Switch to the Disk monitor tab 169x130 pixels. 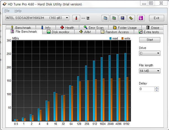pyautogui.click(x=58, y=32)
